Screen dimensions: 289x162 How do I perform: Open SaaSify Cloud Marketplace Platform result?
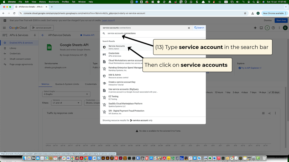(x=153, y=105)
